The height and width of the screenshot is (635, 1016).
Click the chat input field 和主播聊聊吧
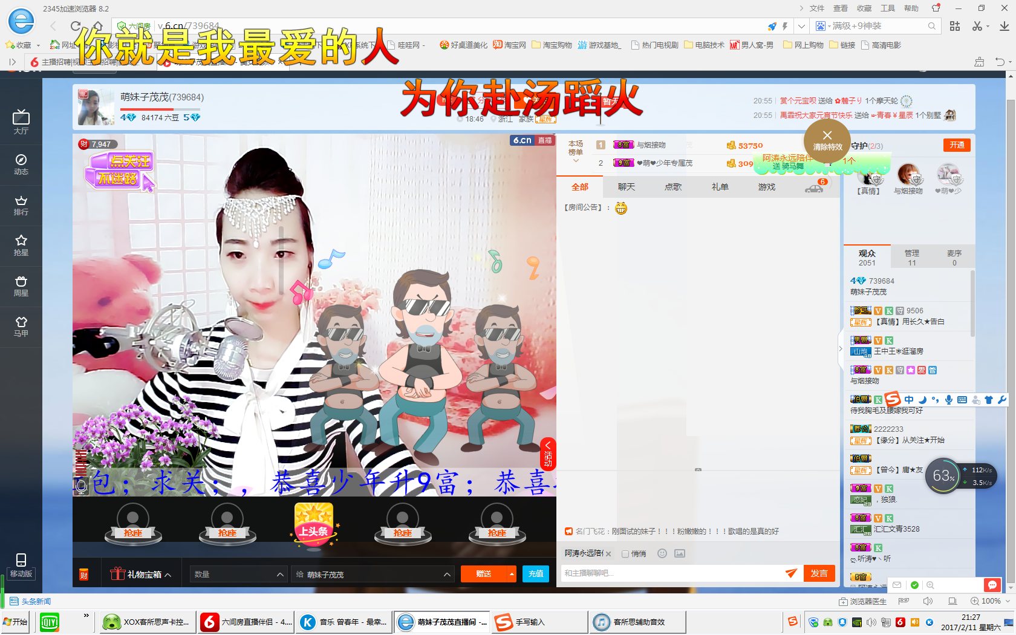tap(671, 573)
